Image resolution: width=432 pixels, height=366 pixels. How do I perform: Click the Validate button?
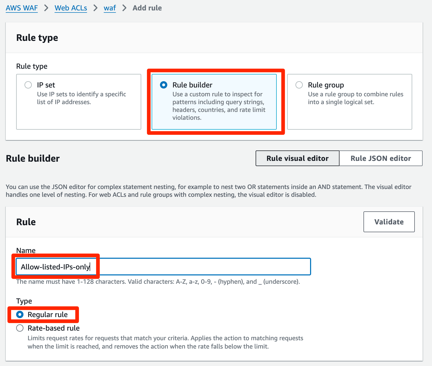coord(389,222)
